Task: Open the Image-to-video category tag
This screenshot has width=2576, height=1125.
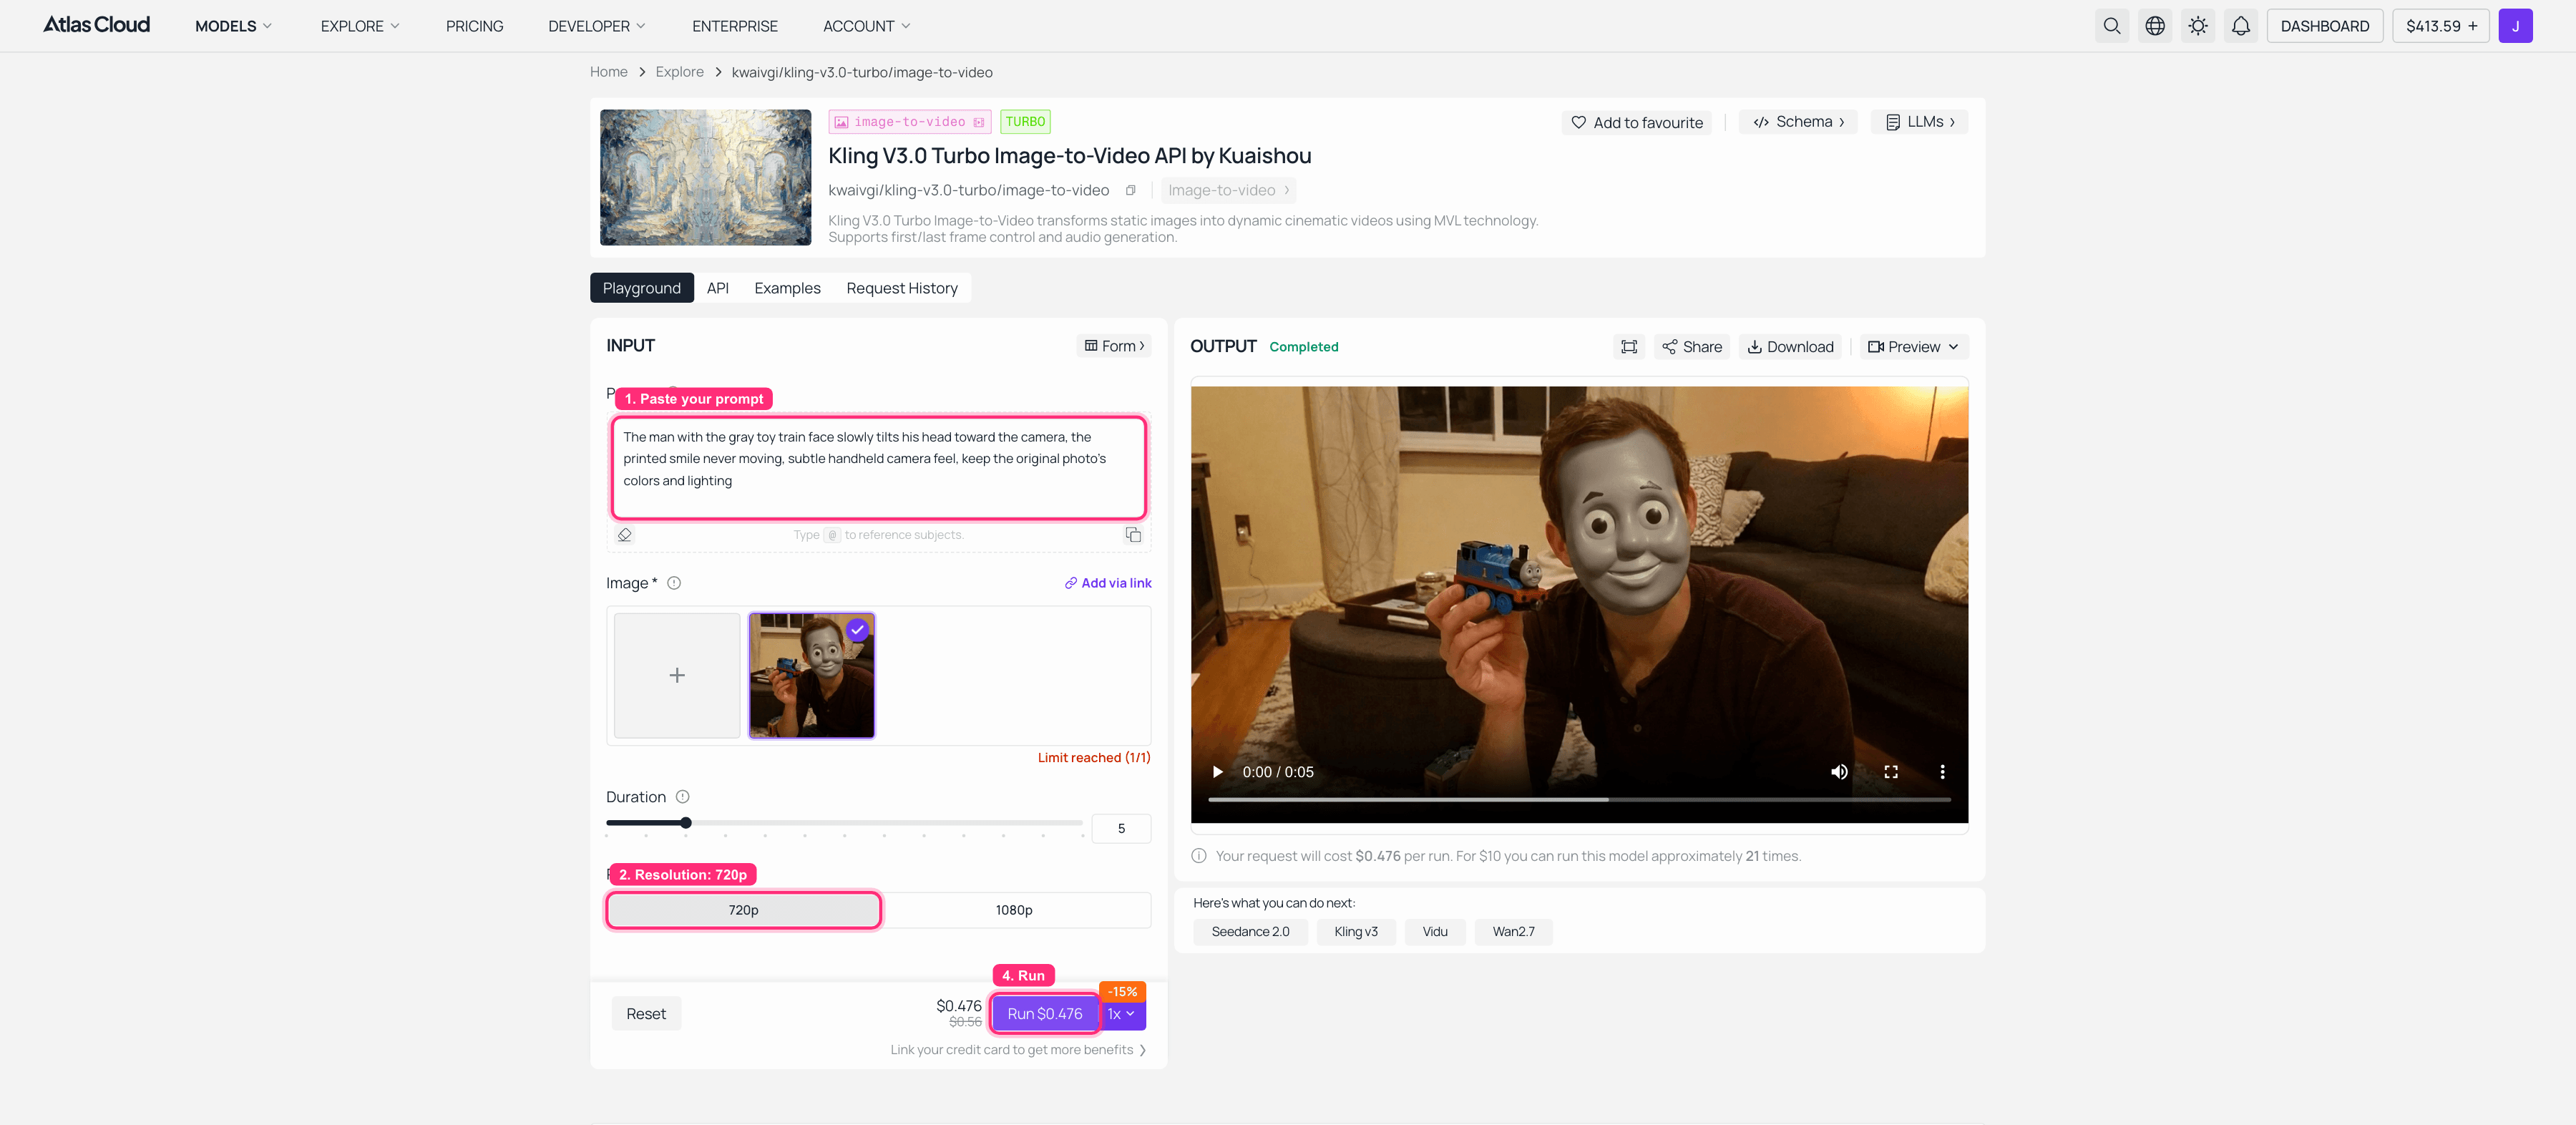Action: (1228, 190)
